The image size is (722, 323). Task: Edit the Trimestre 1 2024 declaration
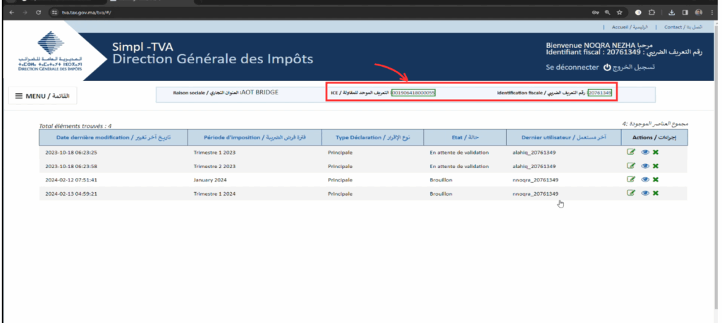(631, 193)
